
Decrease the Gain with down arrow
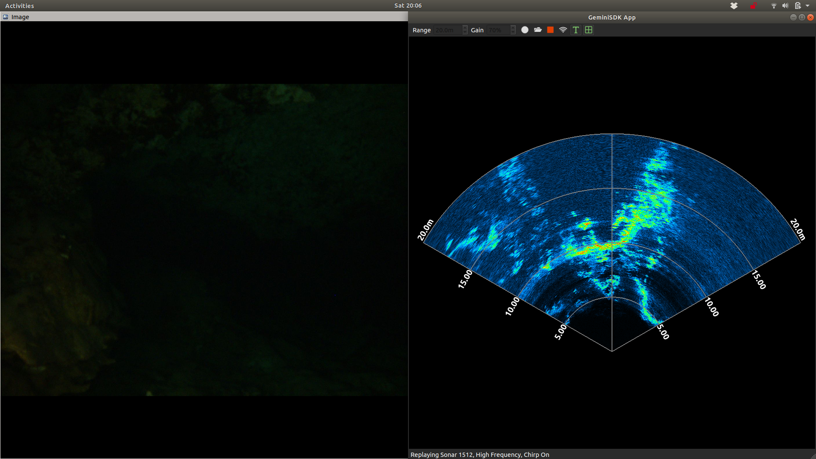tap(513, 32)
